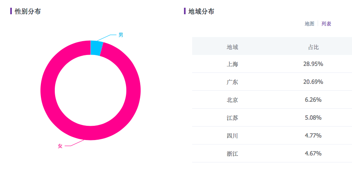Click the 地域分布 section title
The height and width of the screenshot is (173, 352).
(x=201, y=11)
